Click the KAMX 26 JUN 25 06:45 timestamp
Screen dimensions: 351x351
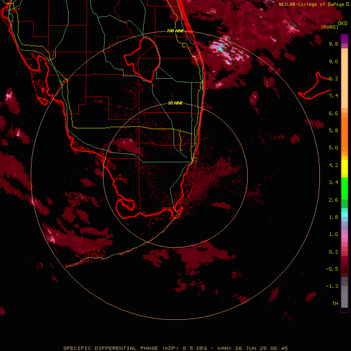pos(252,348)
